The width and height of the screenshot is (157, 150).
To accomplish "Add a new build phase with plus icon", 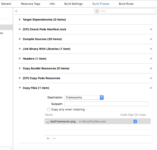I will coord(16,11).
